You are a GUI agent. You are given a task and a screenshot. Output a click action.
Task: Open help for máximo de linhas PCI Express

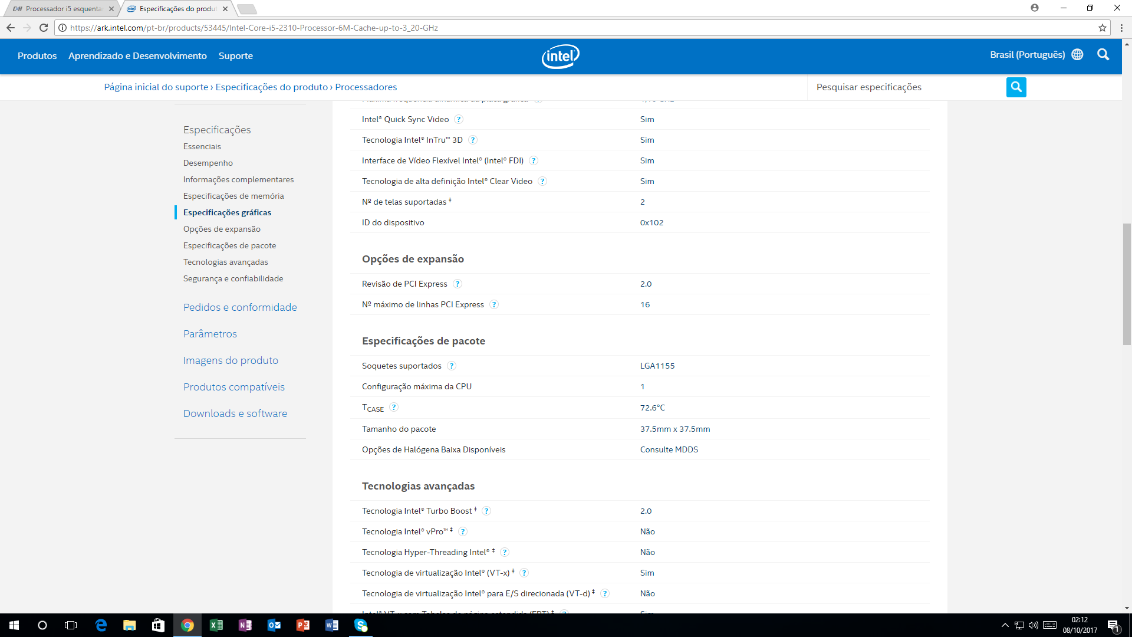(494, 305)
